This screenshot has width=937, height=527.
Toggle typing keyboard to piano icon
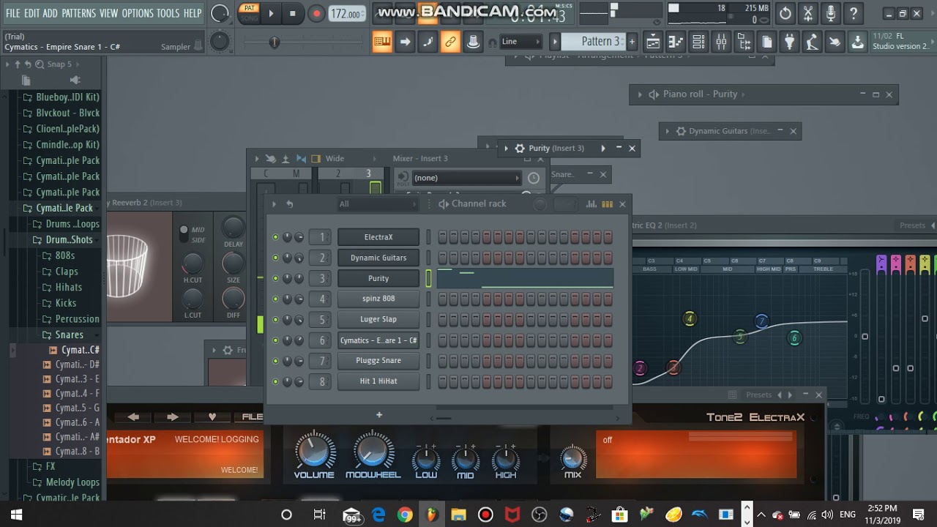(x=382, y=42)
